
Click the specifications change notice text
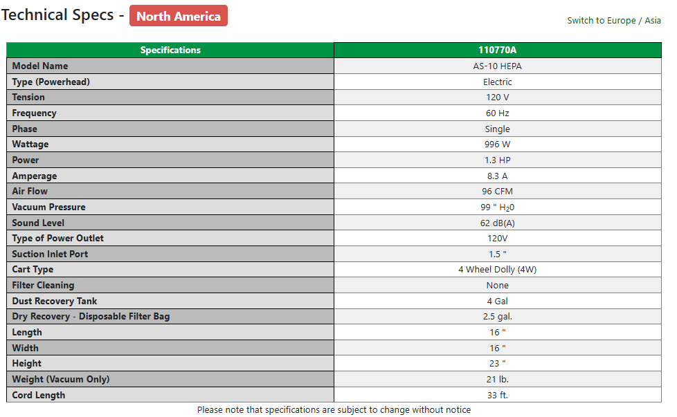334,409
